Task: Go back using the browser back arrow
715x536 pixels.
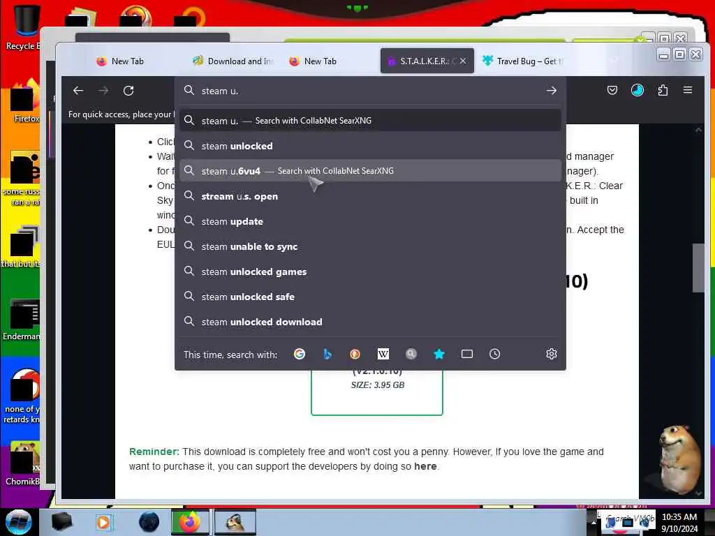Action: (78, 91)
